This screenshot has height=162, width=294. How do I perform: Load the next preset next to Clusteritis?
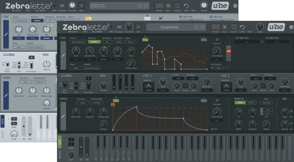click(202, 27)
